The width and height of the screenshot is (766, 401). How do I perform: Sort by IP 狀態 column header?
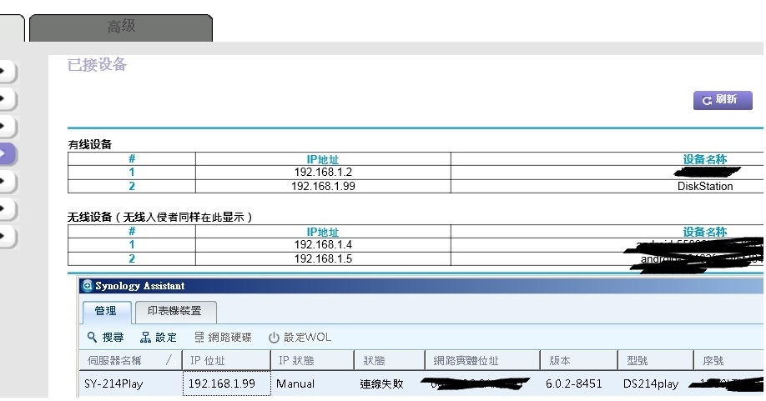pyautogui.click(x=312, y=360)
